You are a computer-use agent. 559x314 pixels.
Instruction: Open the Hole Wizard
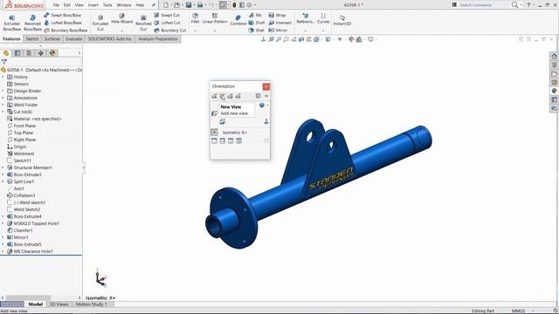point(121,18)
